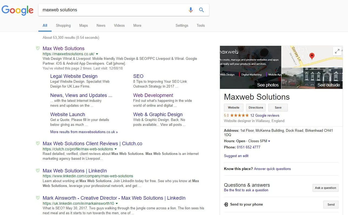Click the map expand arrows icon
Image resolution: width=348 pixels, height=215 pixels.
[337, 51]
